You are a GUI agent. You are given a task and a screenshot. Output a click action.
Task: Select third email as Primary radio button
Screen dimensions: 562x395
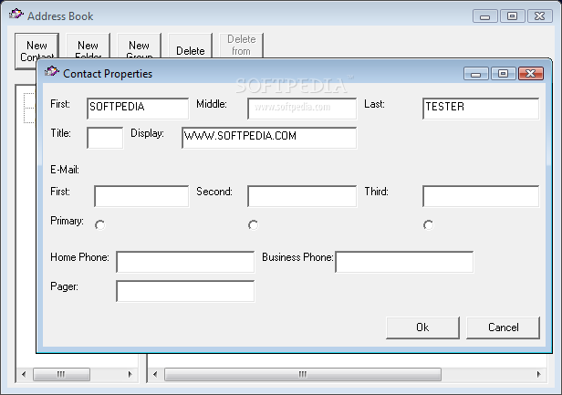[x=428, y=224]
